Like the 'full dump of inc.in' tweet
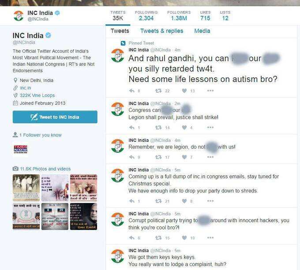Screen dimensions: 300x270 point(184,201)
